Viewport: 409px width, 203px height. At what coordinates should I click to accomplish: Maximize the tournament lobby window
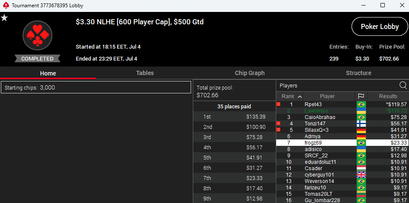click(x=382, y=5)
